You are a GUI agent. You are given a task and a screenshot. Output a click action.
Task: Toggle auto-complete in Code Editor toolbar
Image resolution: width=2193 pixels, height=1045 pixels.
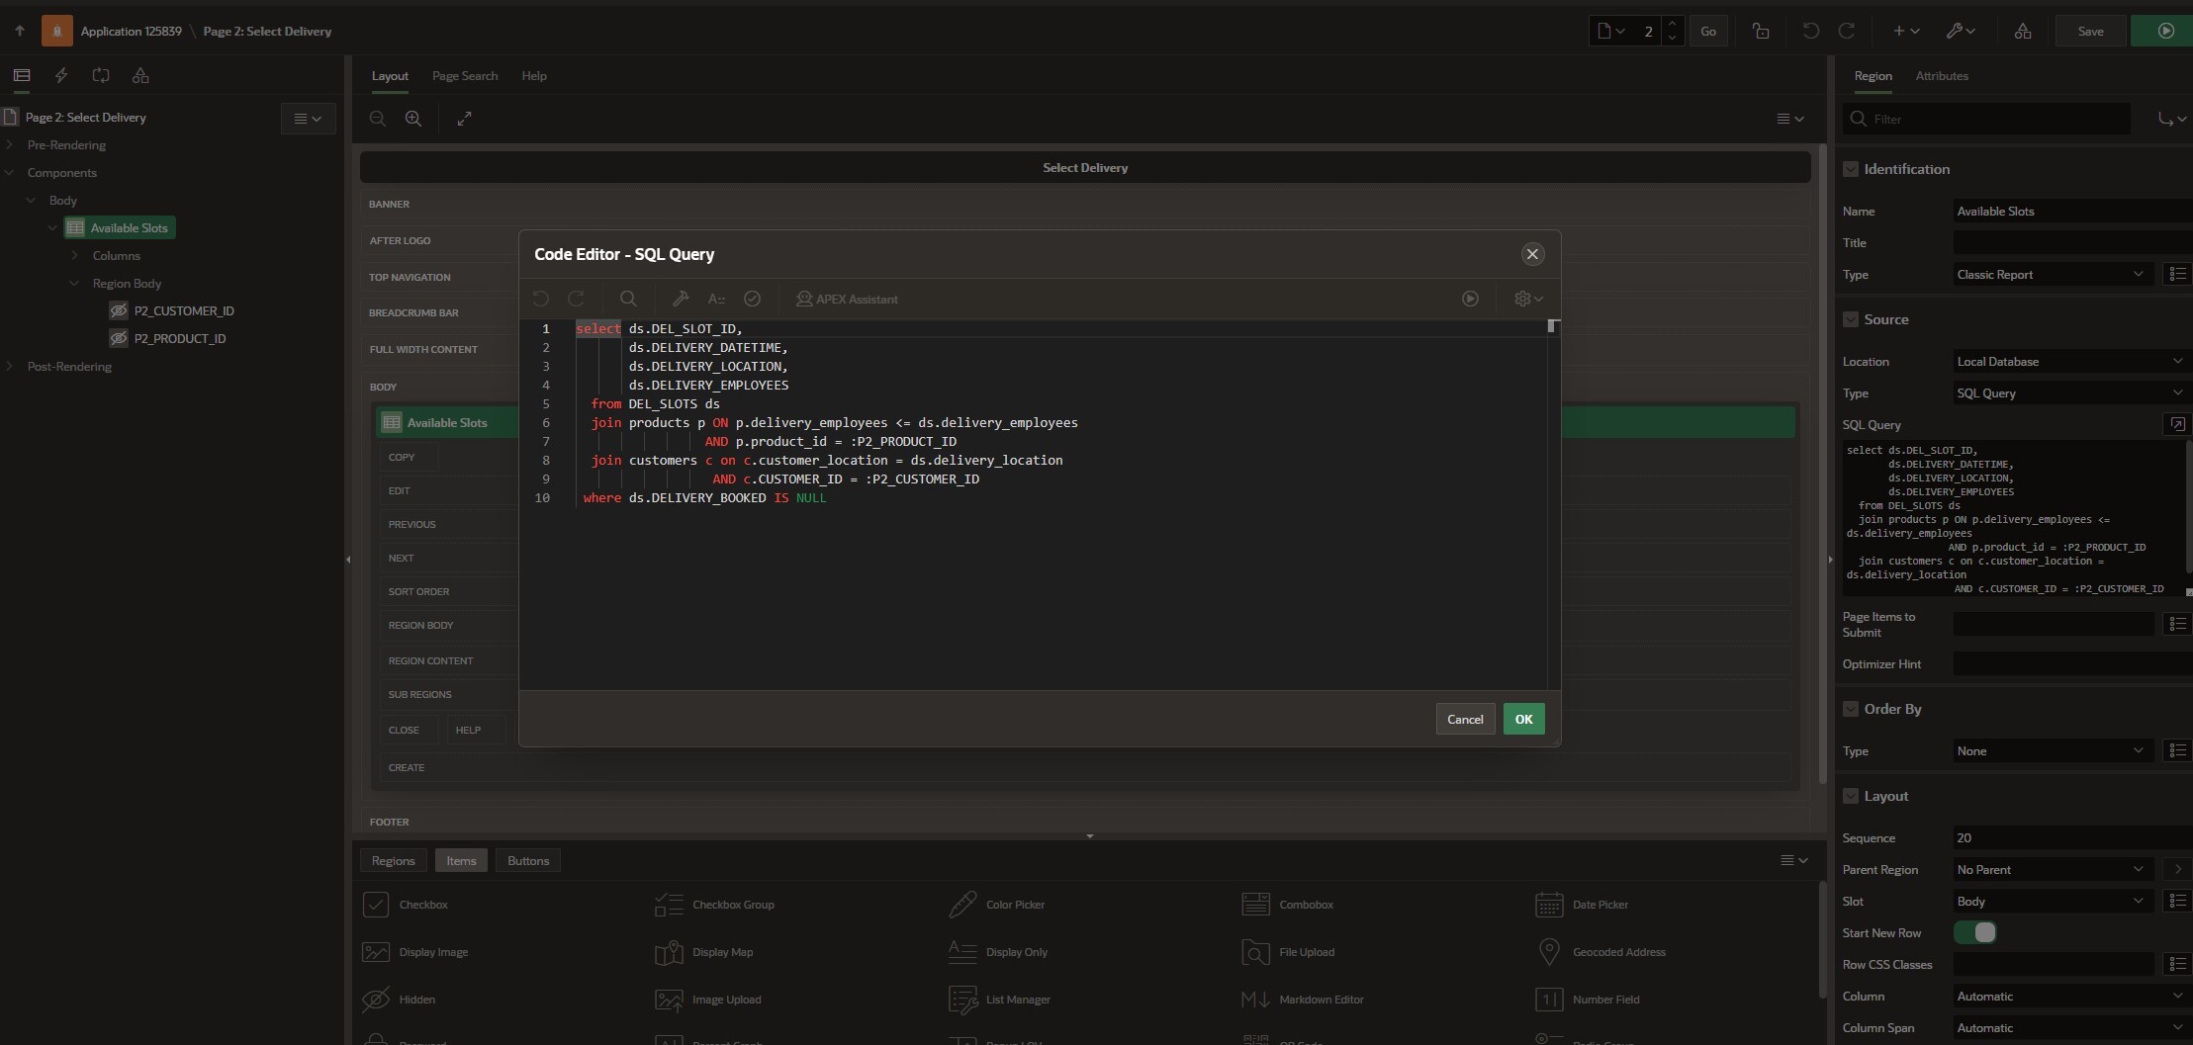[716, 299]
